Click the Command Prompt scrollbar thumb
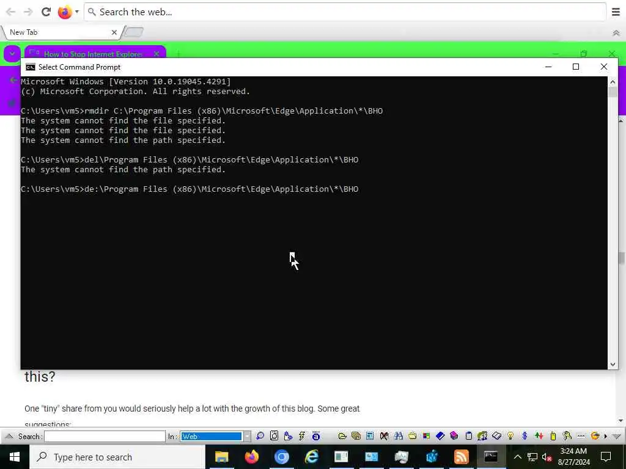The image size is (626, 469). (613, 92)
